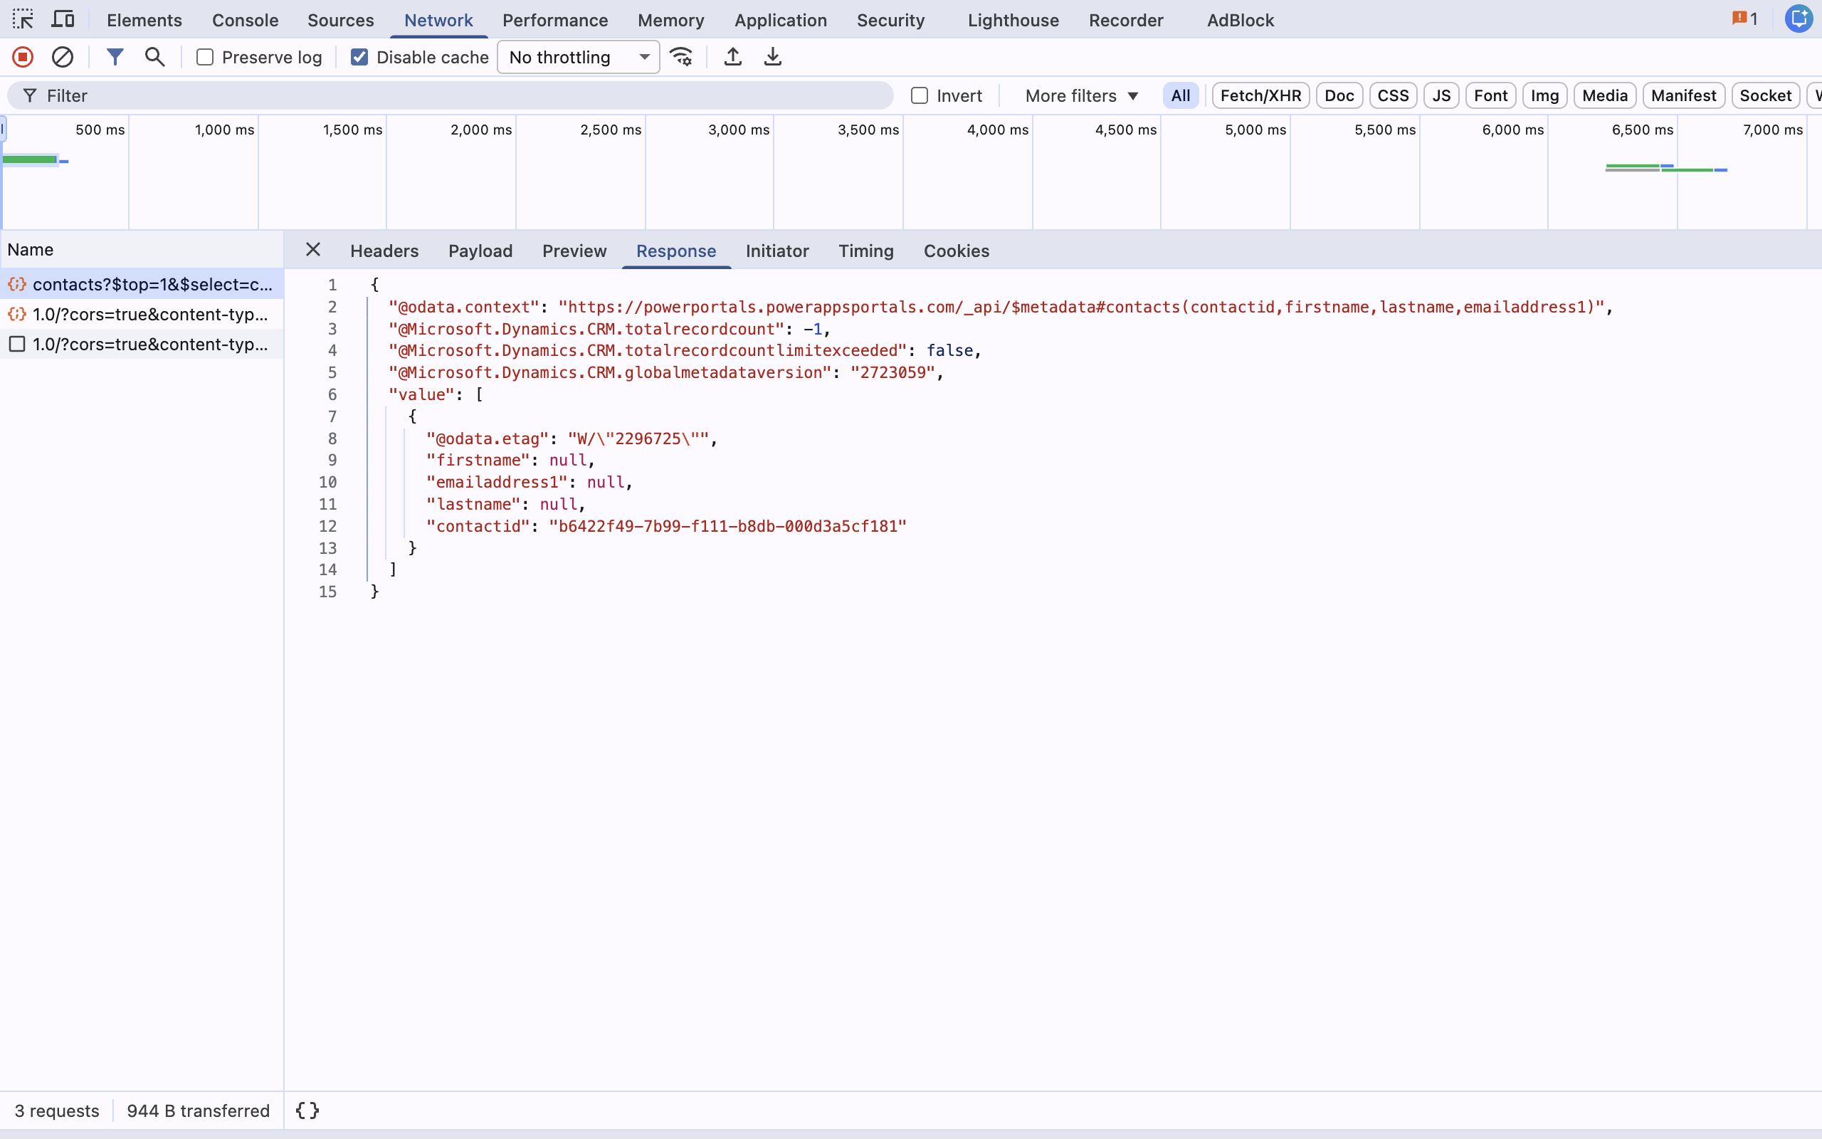Stop recording network log

(23, 57)
